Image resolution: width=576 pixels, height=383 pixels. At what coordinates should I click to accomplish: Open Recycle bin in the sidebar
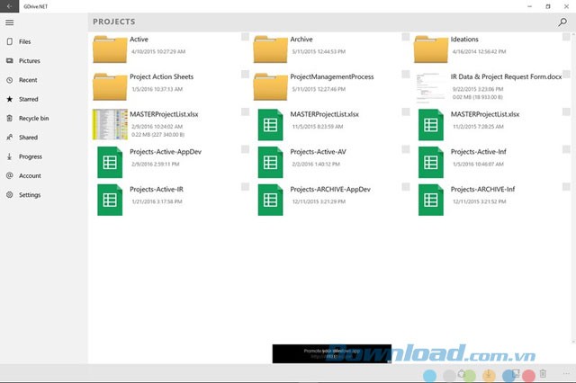pyautogui.click(x=44, y=118)
